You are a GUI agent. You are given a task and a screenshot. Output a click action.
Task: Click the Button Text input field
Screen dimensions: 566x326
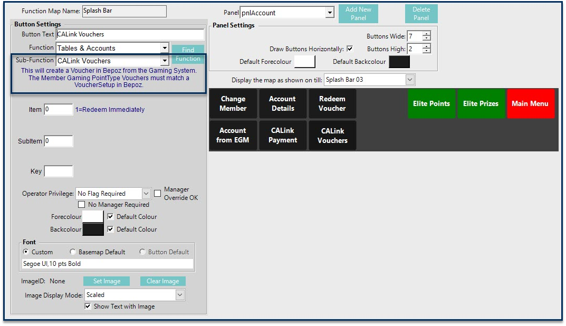coord(130,34)
